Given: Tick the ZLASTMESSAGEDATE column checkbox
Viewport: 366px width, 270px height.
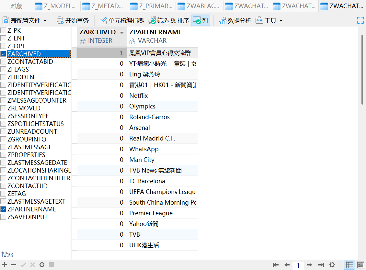Looking at the screenshot, I should pos(3,163).
